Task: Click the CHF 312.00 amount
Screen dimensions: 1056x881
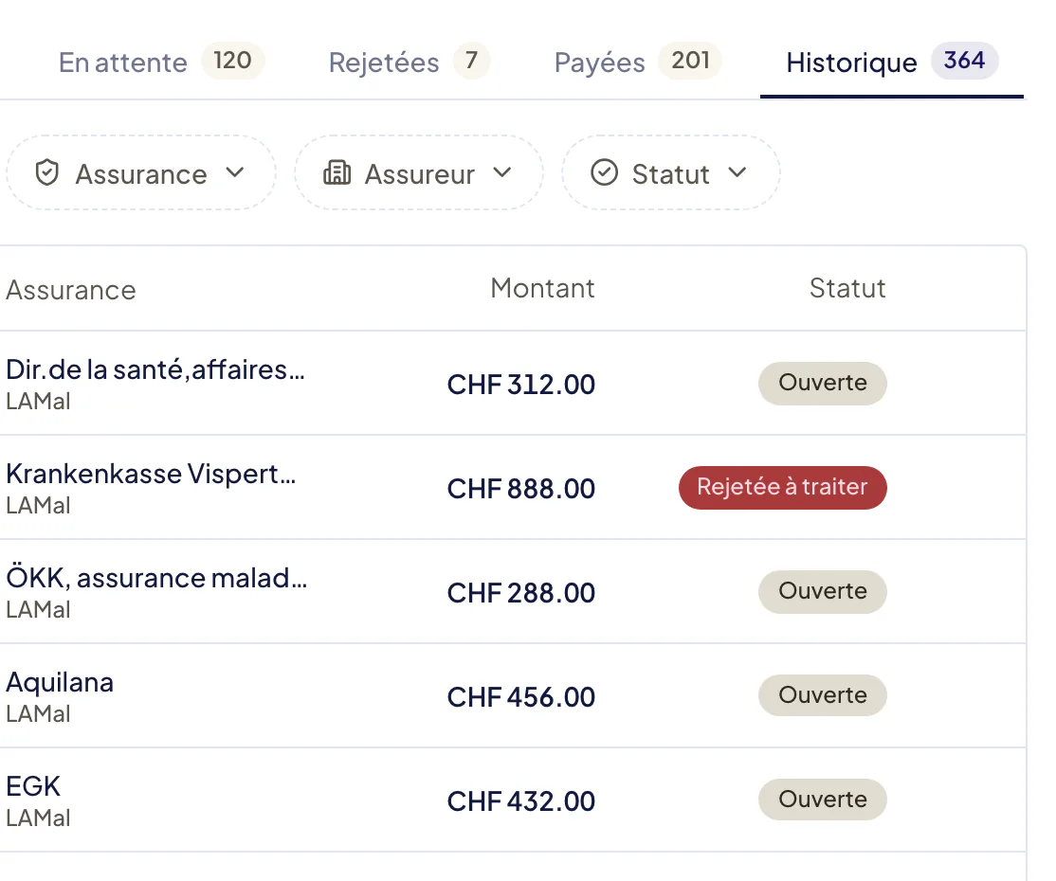Action: (521, 385)
